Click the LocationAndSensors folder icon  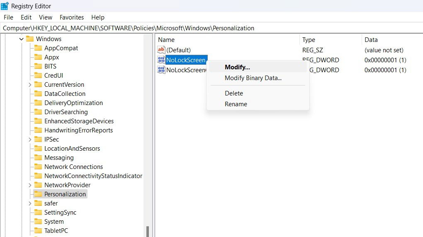(x=38, y=149)
